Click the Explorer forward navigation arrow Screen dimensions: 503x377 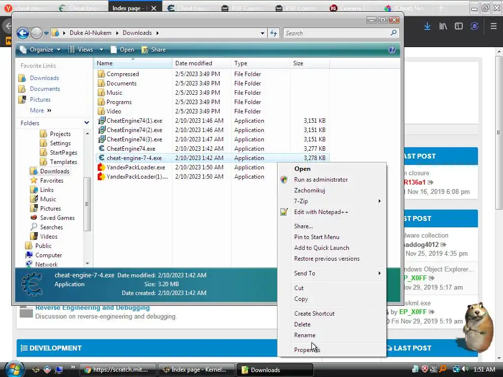(x=36, y=33)
